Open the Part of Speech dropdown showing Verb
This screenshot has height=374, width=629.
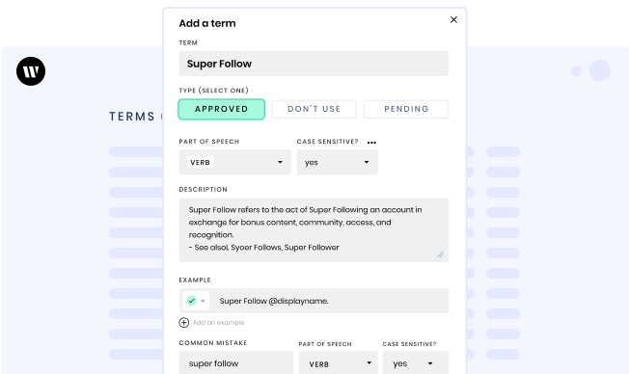point(234,162)
